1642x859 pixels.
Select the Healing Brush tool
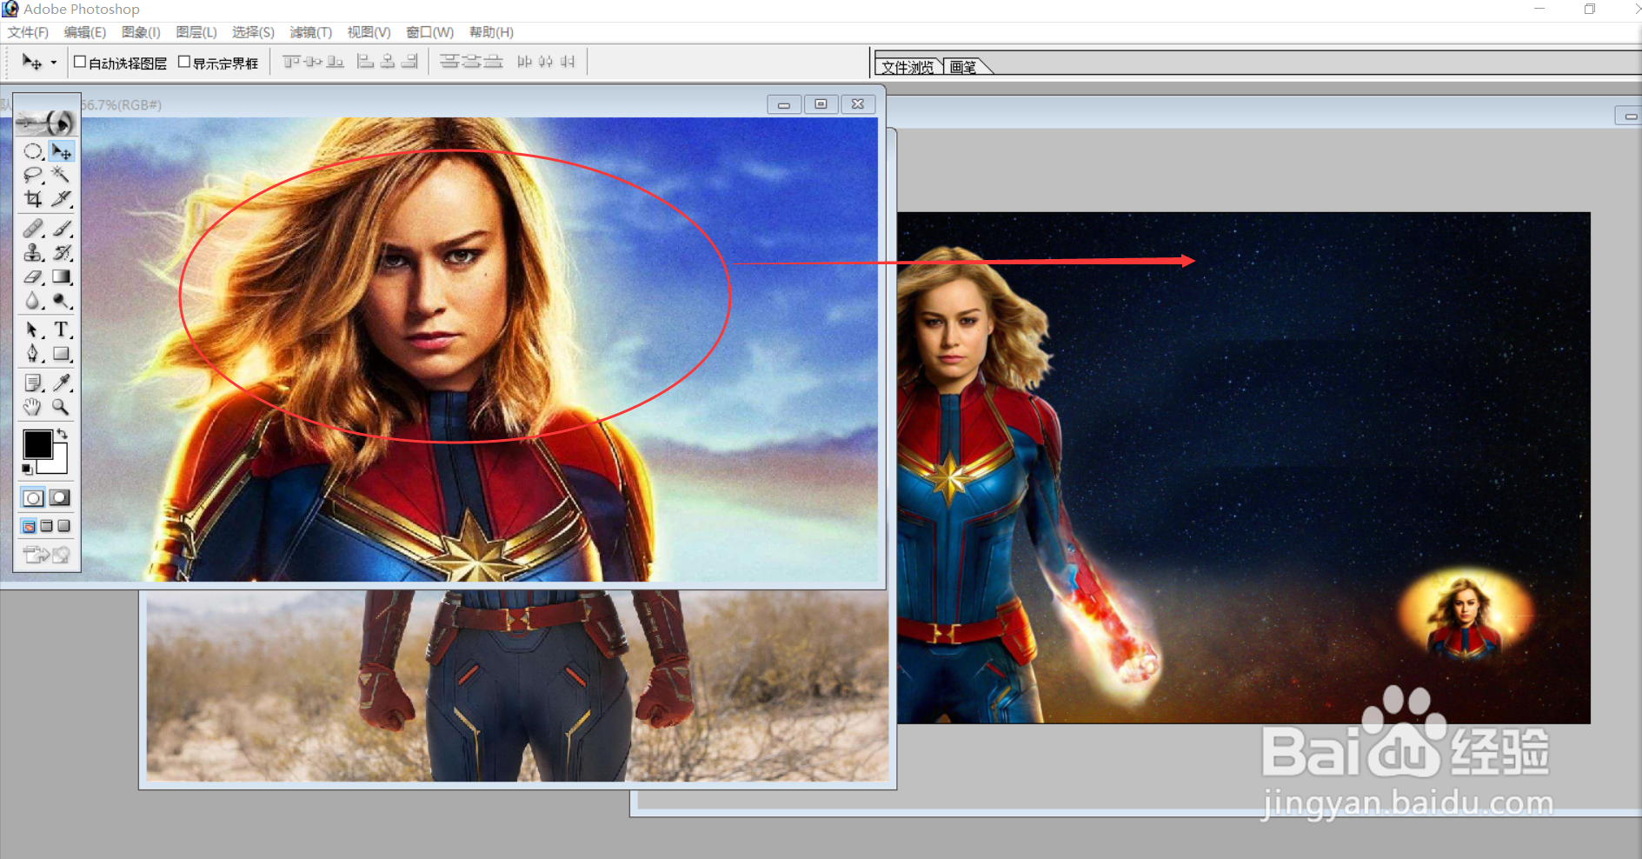click(x=33, y=229)
